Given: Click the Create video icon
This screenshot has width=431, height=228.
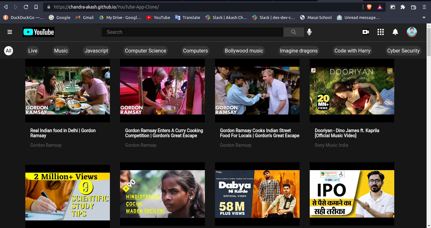Looking at the screenshot, I should pos(365,32).
